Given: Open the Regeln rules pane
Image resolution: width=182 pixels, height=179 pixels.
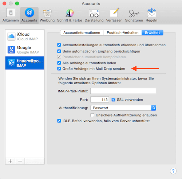Looking at the screenshot, I should click(x=151, y=15).
